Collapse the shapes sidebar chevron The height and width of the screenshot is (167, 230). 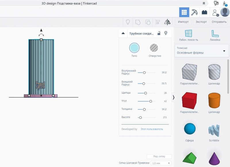tap(174, 97)
